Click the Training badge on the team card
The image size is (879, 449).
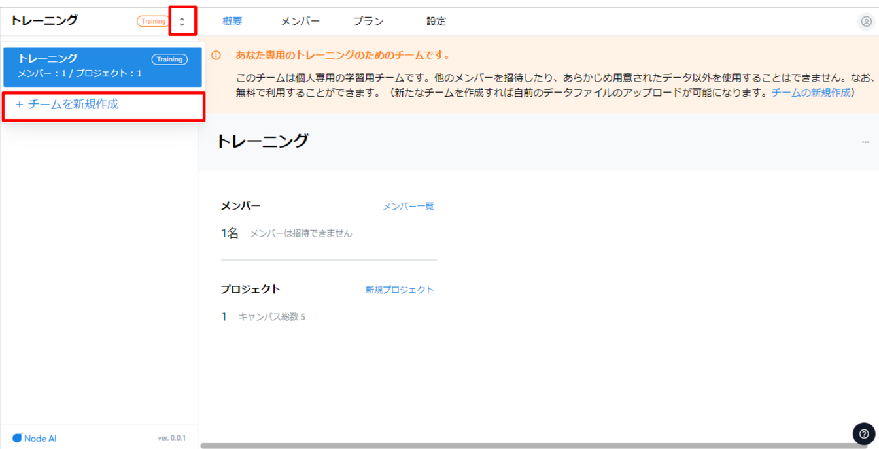tap(169, 59)
